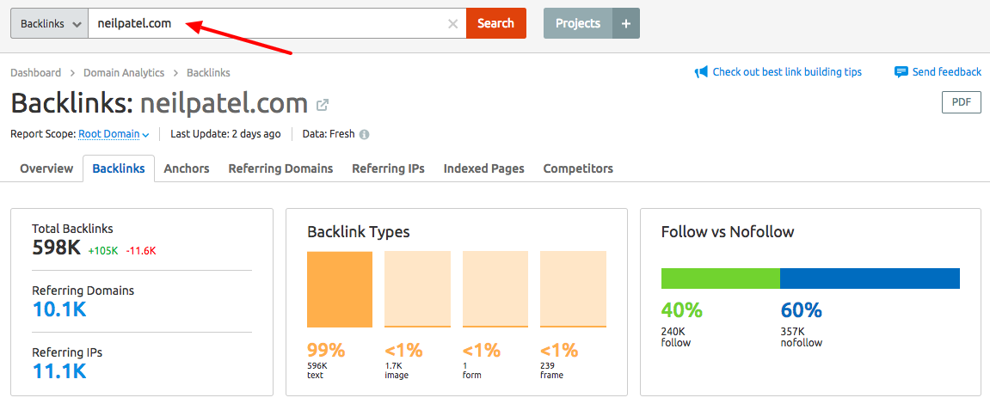The image size is (990, 410).
Task: Expand the Root Domain report scope dropdown
Action: (114, 134)
